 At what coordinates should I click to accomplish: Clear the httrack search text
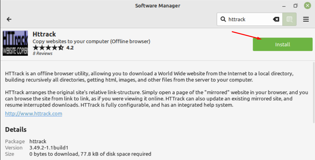pos(276,19)
